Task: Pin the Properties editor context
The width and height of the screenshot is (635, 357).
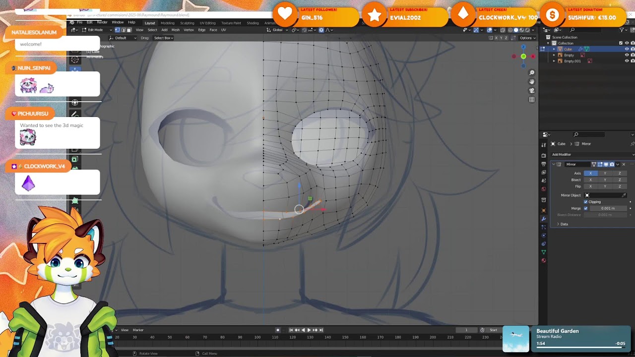Action: (632, 144)
